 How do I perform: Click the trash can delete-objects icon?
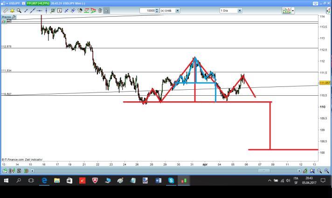point(100,11)
